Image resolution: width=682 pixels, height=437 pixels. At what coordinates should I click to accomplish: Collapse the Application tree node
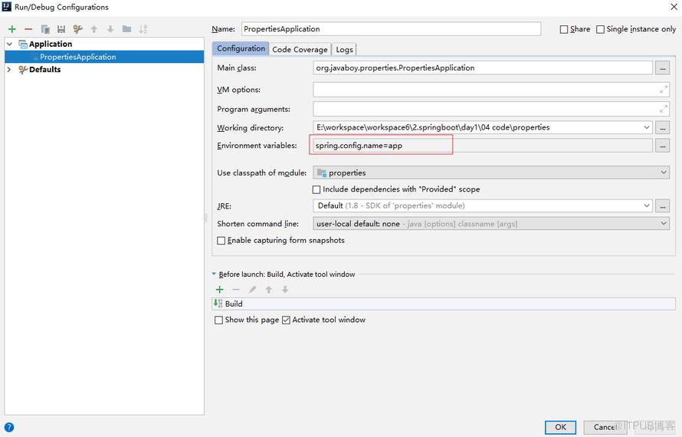coord(9,44)
